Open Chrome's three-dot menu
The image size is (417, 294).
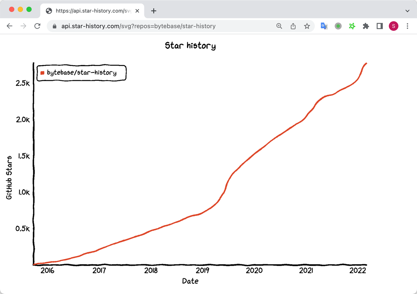coord(407,26)
